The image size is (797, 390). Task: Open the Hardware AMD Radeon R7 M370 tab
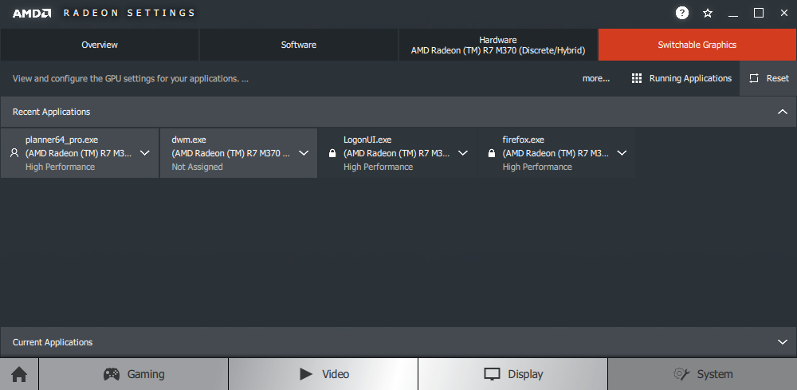pos(498,45)
